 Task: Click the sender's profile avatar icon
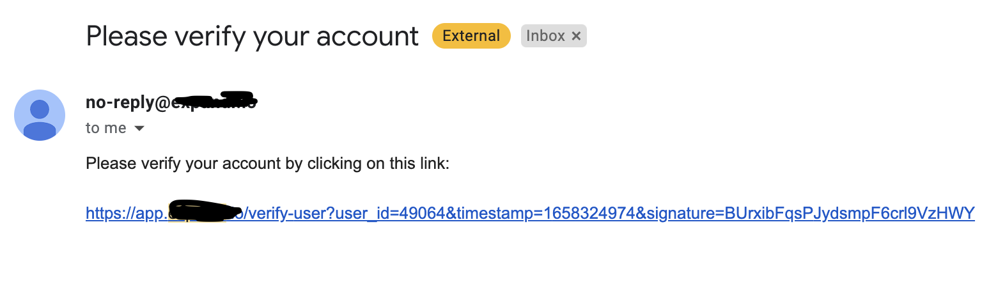tap(40, 115)
